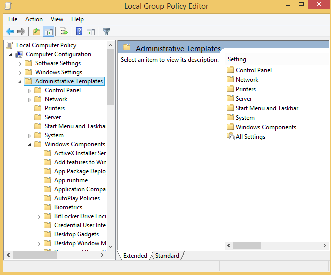Click the right pane horizontal scrollbar thumb
Viewport: 331px width, 275px height.
tap(247, 245)
